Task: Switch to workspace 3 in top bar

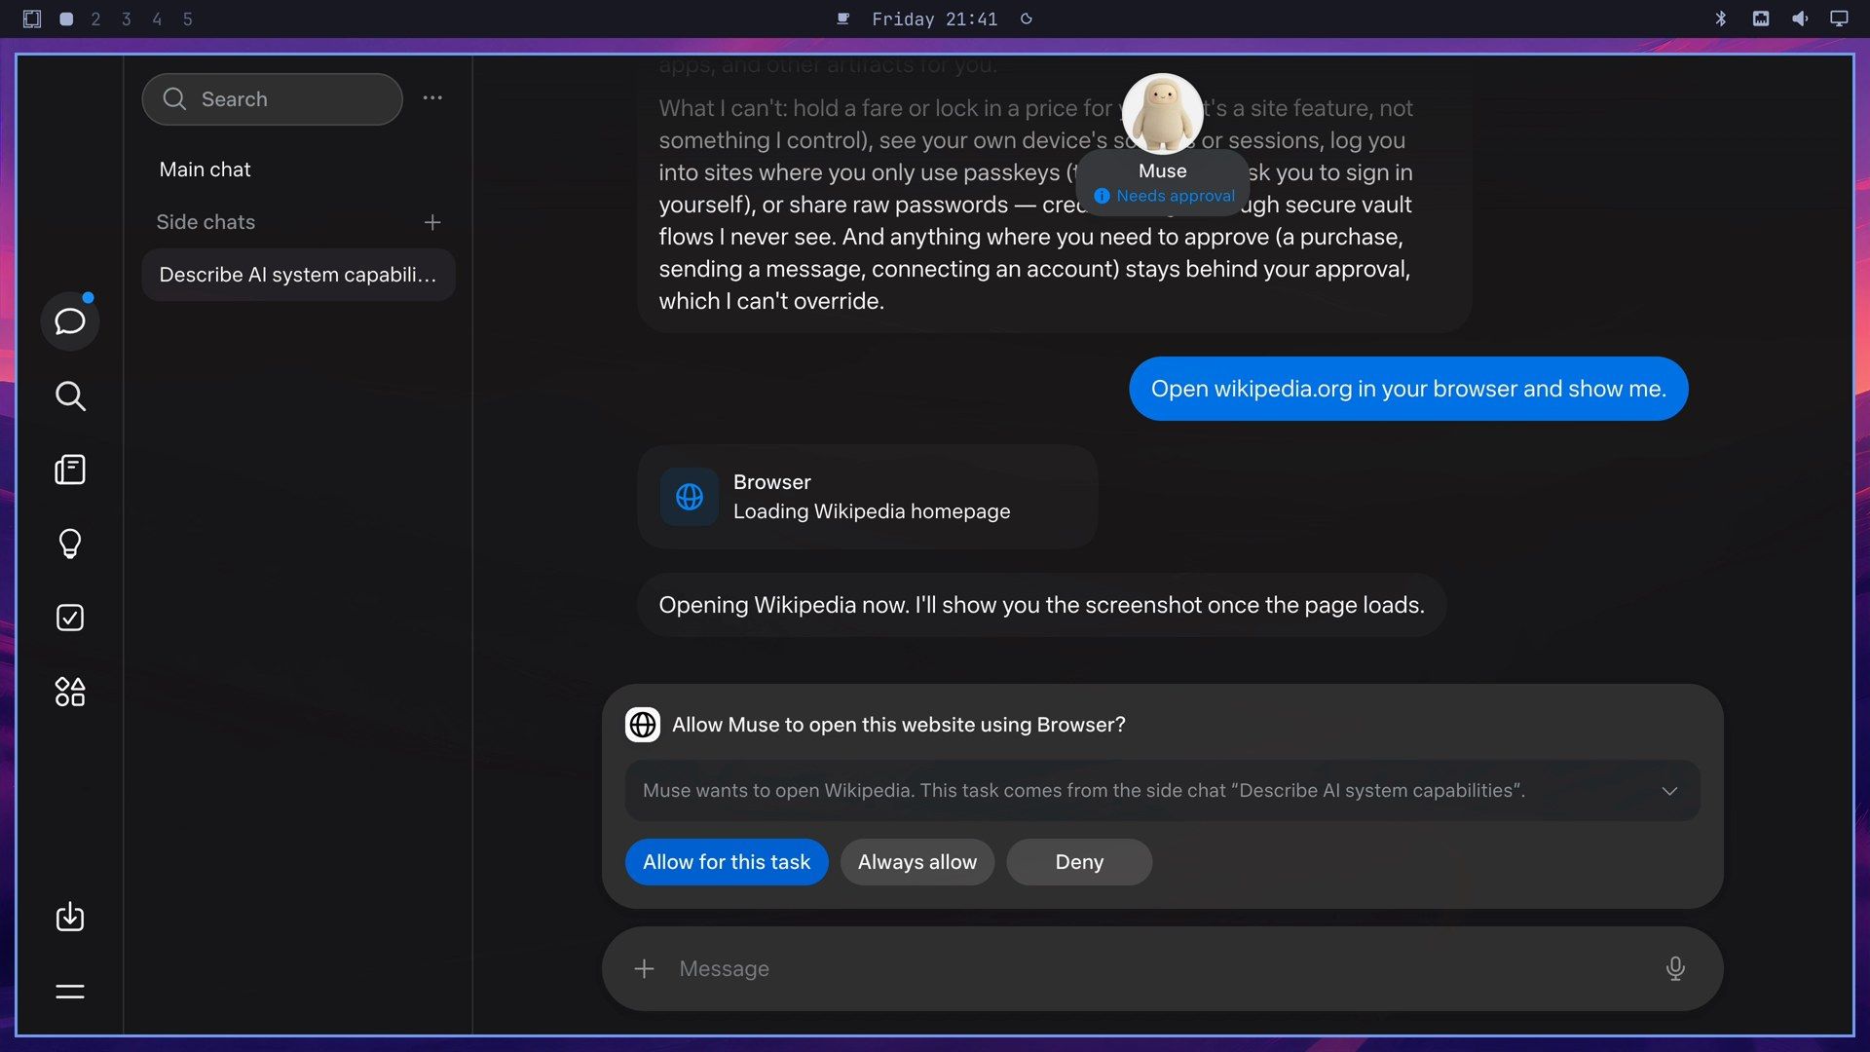Action: [127, 19]
